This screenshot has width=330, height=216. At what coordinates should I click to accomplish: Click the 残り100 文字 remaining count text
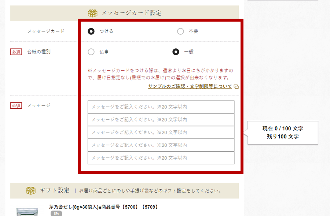point(283,137)
